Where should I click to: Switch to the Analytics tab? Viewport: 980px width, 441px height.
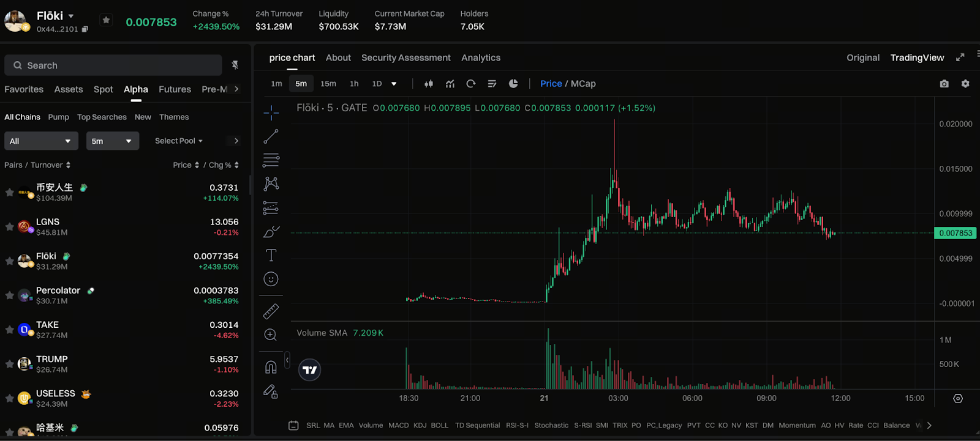pyautogui.click(x=481, y=57)
